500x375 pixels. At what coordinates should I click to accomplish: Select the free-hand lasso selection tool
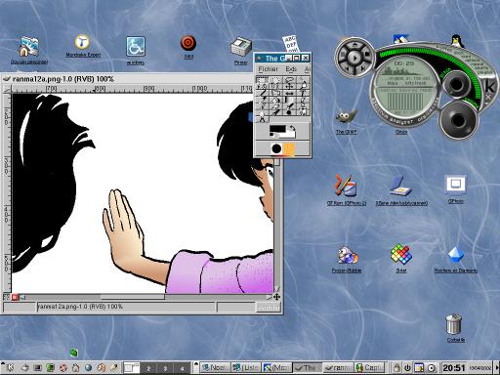click(x=289, y=80)
